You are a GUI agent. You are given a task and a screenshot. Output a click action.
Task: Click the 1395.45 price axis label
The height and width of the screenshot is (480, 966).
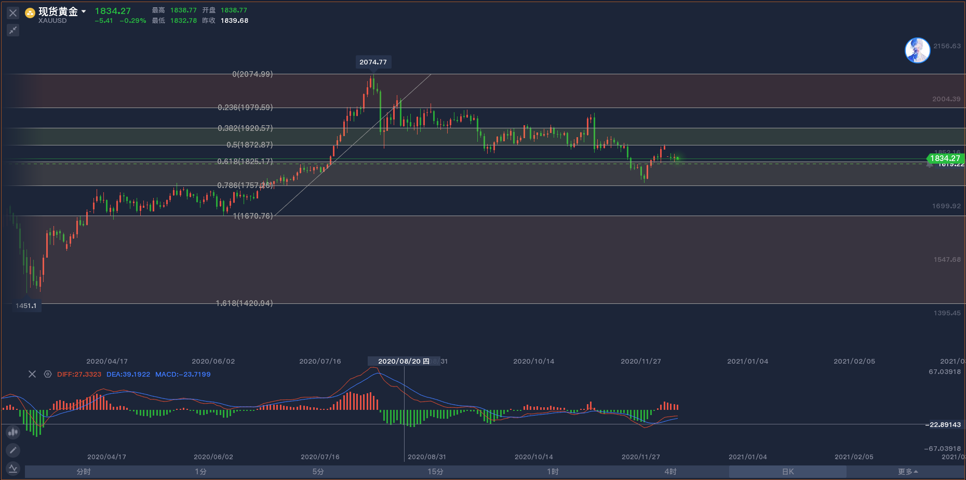tap(947, 313)
